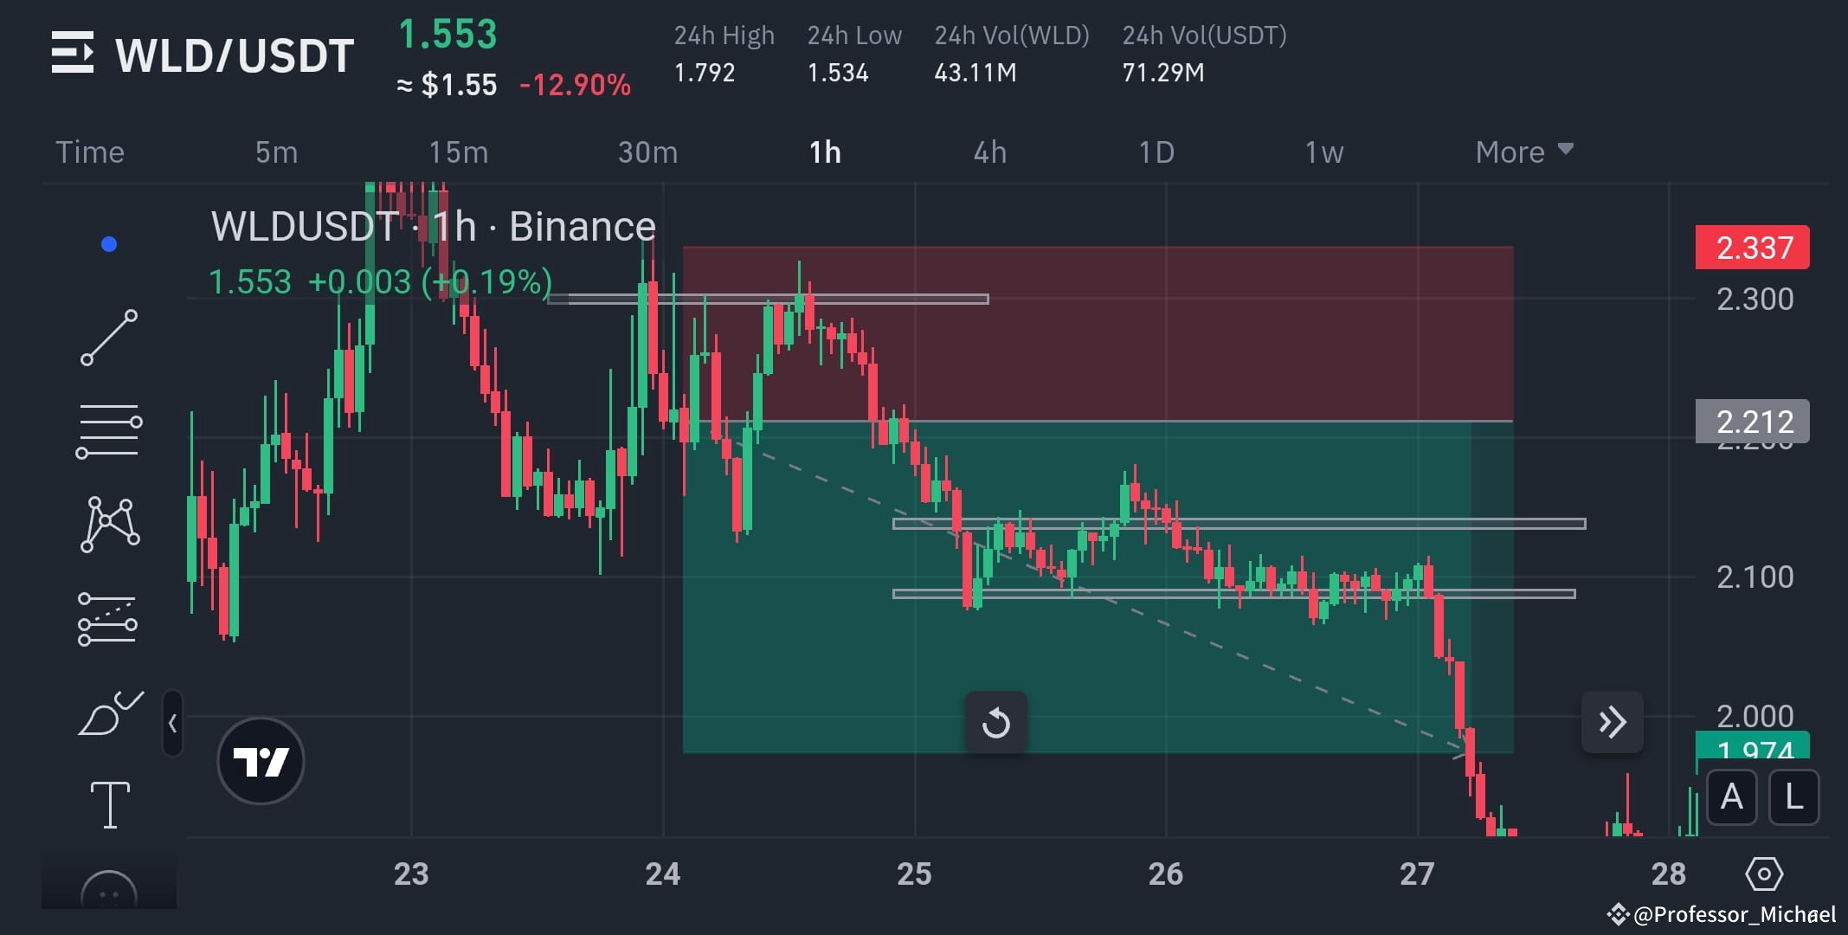Viewport: 1848px width, 935px height.
Task: Toggle the L (log scale) button
Action: pyautogui.click(x=1793, y=798)
